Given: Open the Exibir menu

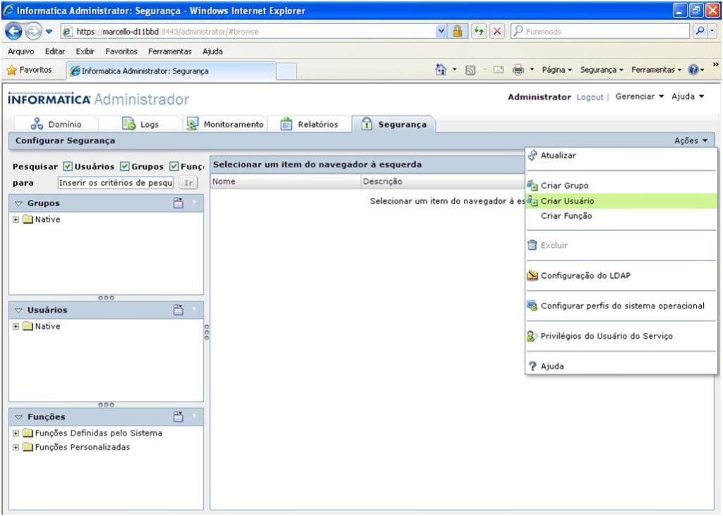Looking at the screenshot, I should pyautogui.click(x=85, y=52).
